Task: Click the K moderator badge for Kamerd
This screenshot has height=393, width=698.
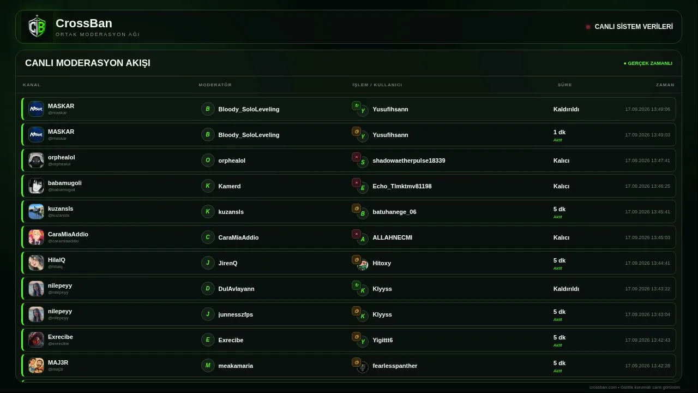Action: 208,186
